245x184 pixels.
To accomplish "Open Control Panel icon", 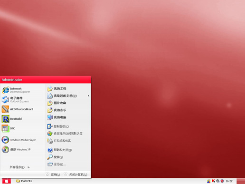I will [50, 126].
